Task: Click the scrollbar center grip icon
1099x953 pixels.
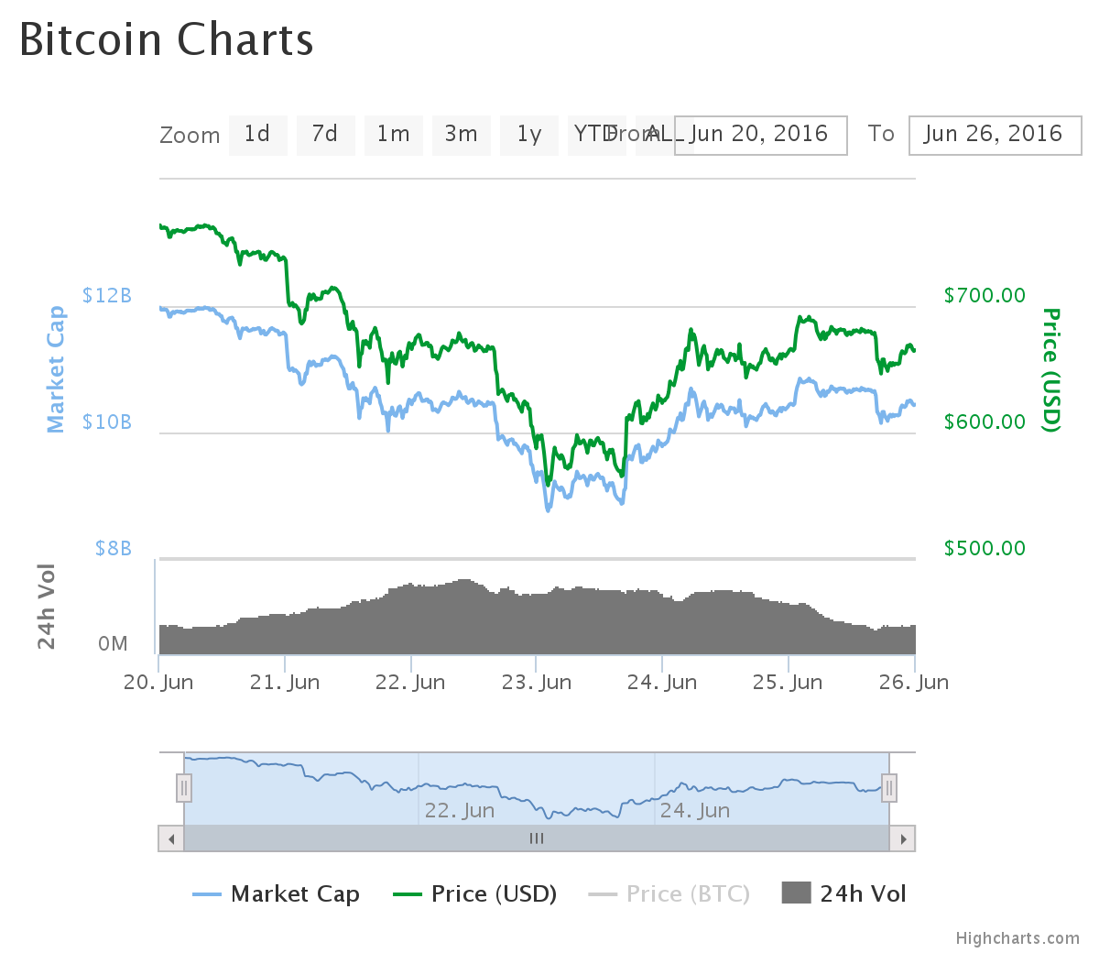Action: pyautogui.click(x=537, y=838)
